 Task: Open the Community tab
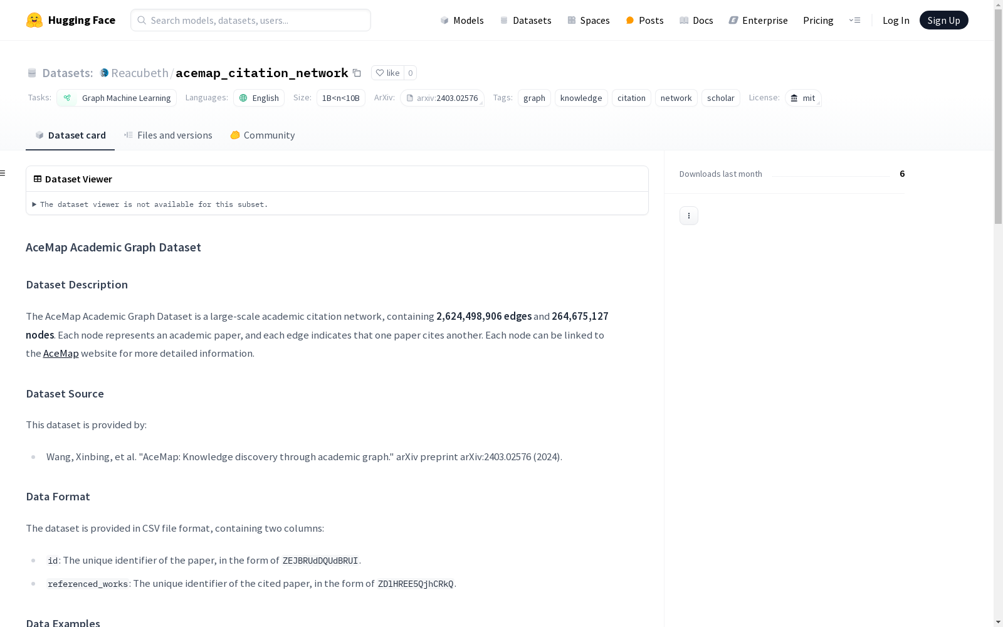(x=262, y=135)
